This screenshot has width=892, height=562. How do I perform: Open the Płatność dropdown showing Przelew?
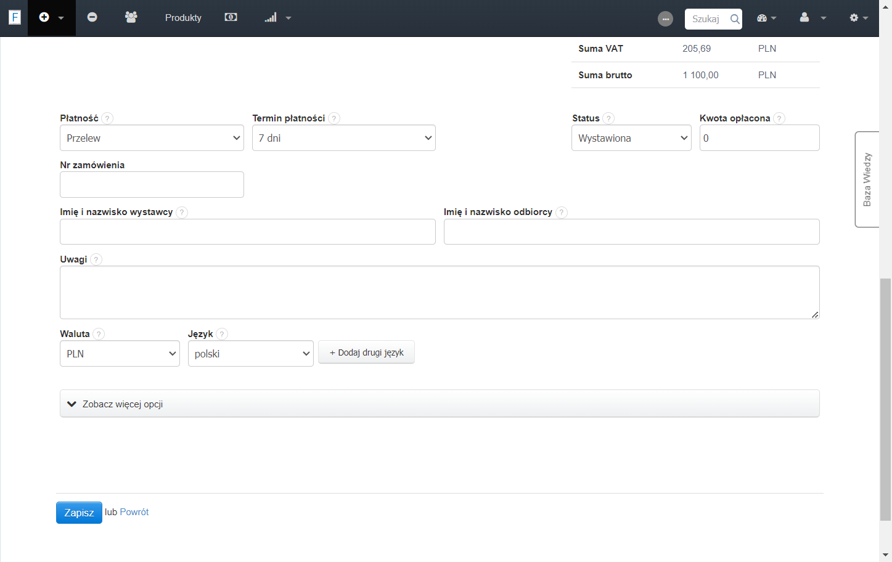pyautogui.click(x=152, y=138)
